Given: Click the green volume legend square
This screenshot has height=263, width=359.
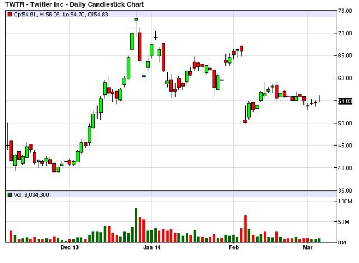Looking at the screenshot, I should tap(10, 195).
